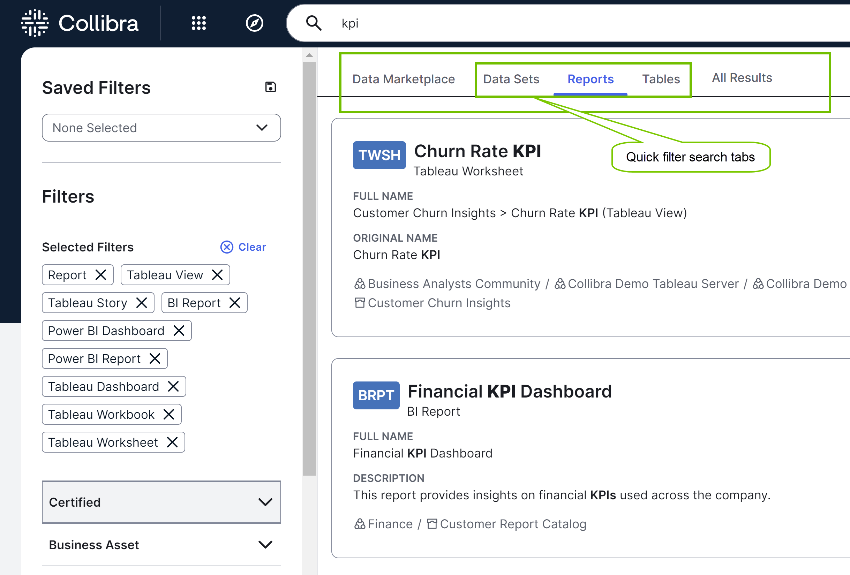Open Collibra Demo Tableau Server community

[x=653, y=283]
